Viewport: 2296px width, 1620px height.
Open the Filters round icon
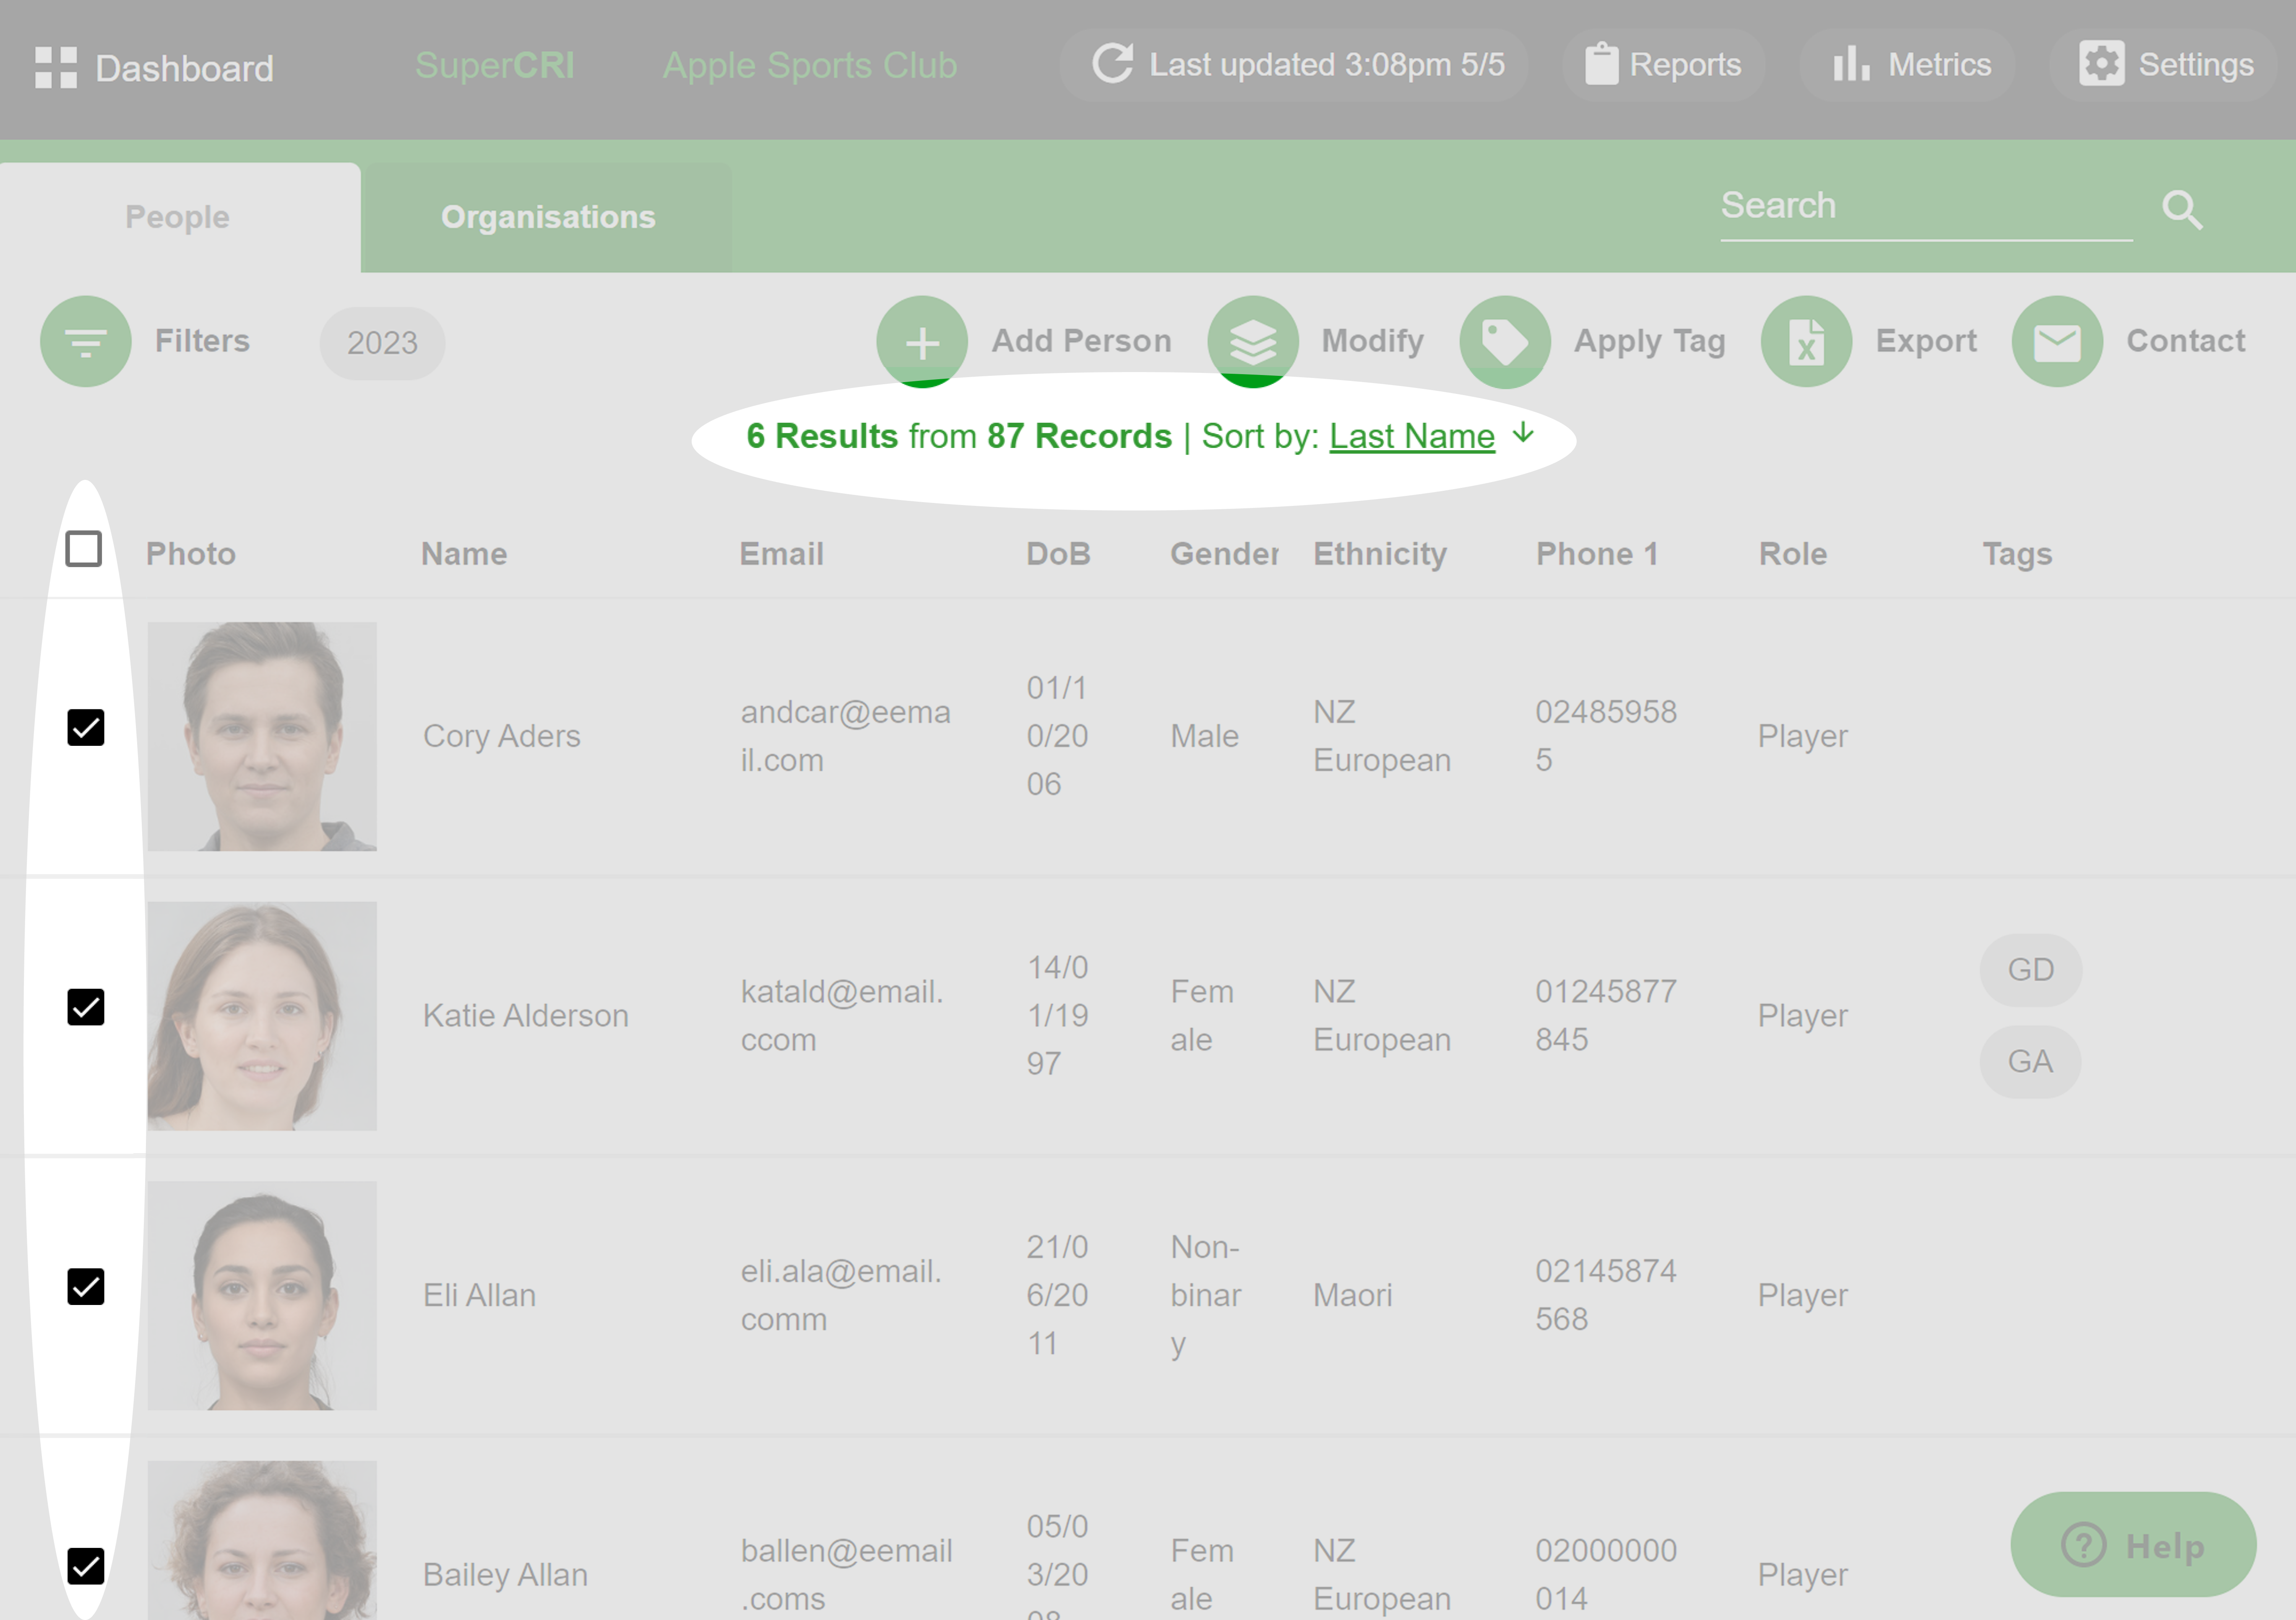click(86, 341)
